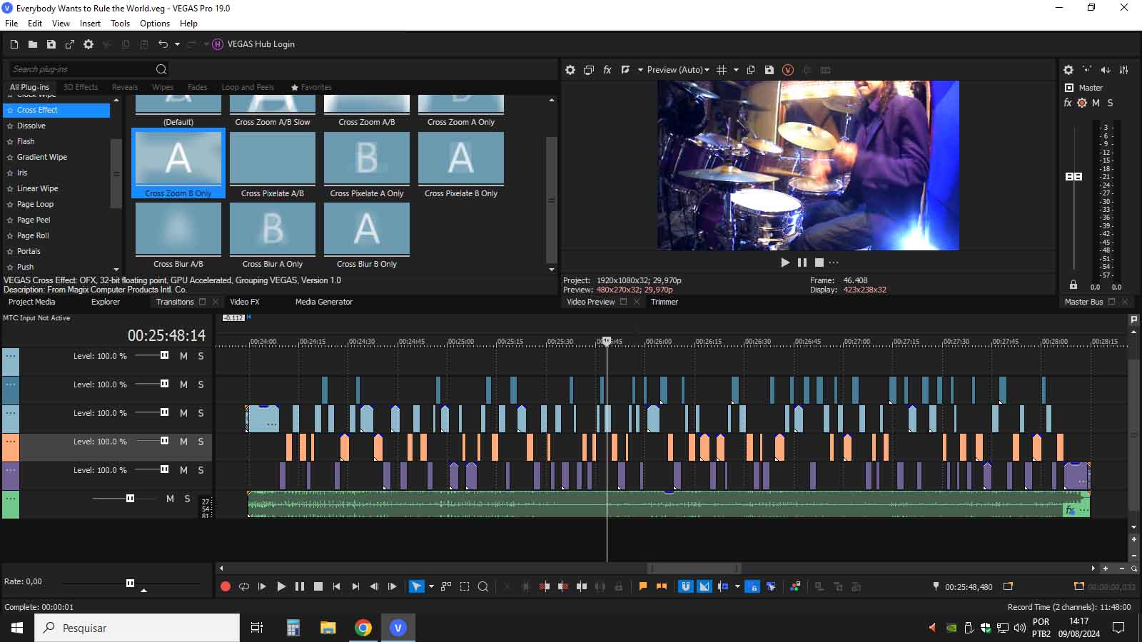Open more options on purple track header
Image resolution: width=1142 pixels, height=642 pixels.
coord(11,469)
